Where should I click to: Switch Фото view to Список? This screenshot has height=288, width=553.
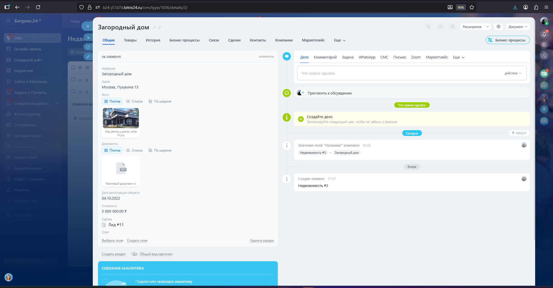tap(134, 101)
